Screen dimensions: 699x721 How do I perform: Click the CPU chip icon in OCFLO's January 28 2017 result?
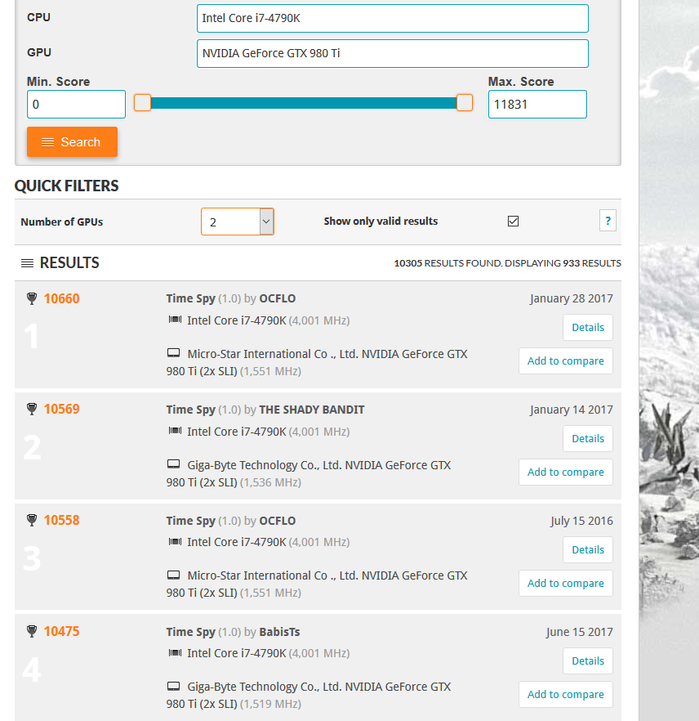[175, 319]
